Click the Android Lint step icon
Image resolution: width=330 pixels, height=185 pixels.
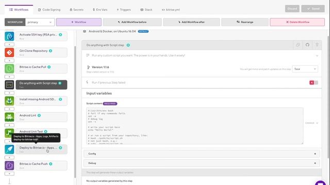[x=9, y=117]
